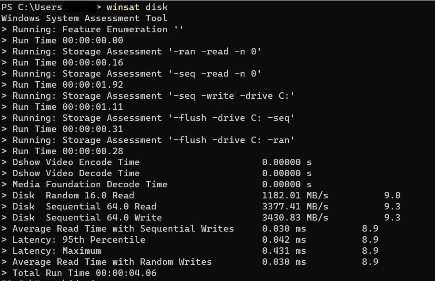Viewport: 435px width, 281px height.
Task: Click 'Average Read Time with Random Writes' label
Action: tap(112, 262)
